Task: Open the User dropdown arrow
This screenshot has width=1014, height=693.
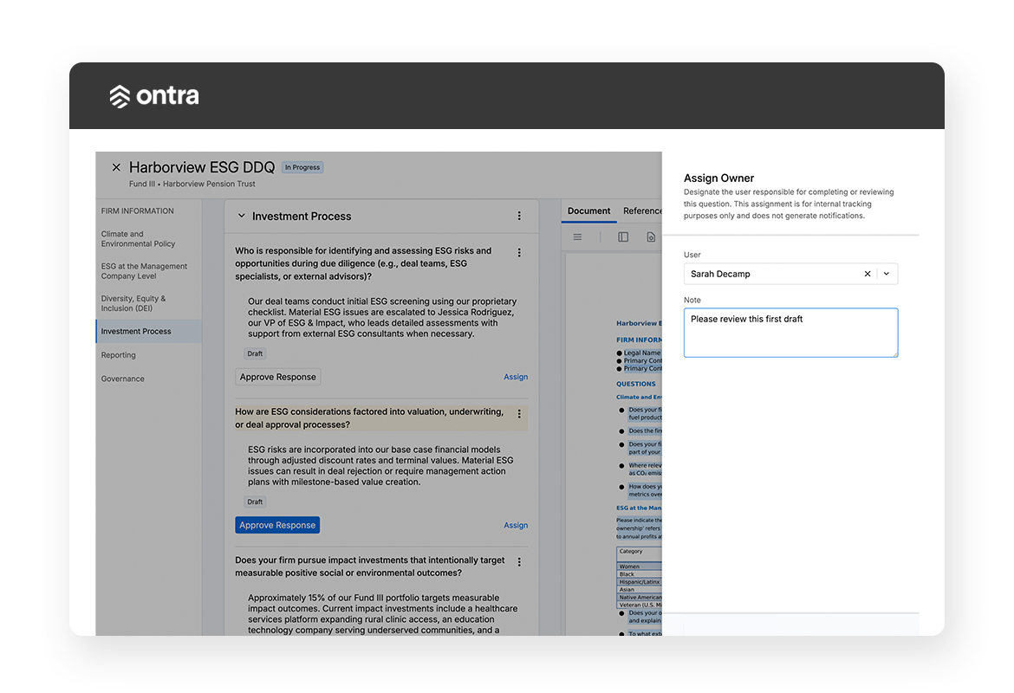Action: pos(886,274)
